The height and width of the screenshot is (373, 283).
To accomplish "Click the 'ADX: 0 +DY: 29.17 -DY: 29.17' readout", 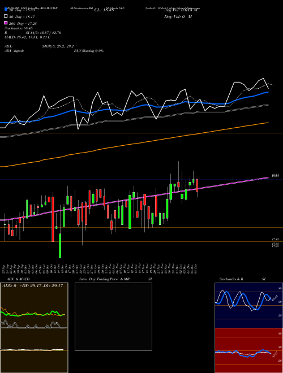I will [x=32, y=285].
